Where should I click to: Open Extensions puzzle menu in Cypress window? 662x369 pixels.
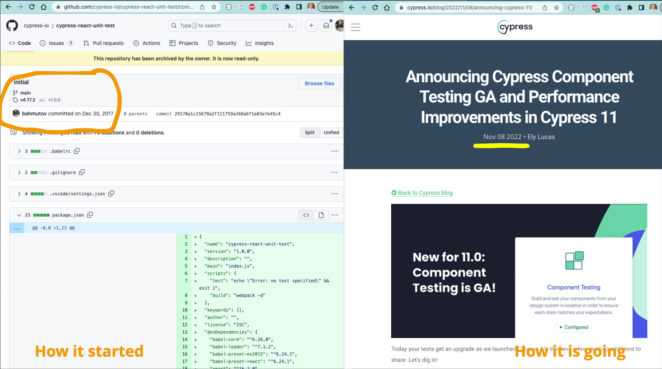(x=629, y=8)
